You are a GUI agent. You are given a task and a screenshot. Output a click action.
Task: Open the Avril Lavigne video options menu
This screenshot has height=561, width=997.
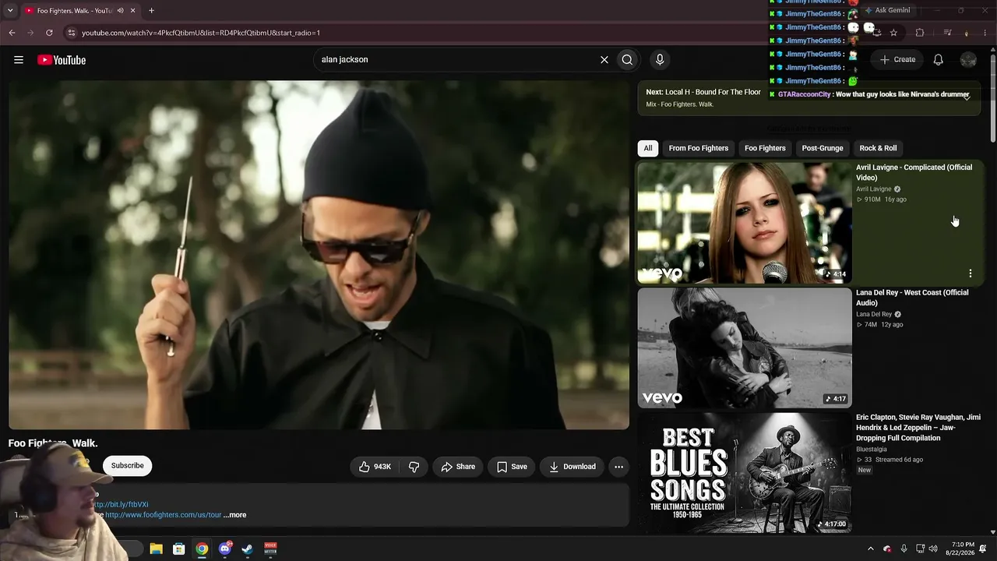(971, 273)
